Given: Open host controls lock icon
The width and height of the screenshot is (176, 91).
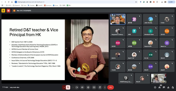Looking at the screenshot, I should (173, 87).
